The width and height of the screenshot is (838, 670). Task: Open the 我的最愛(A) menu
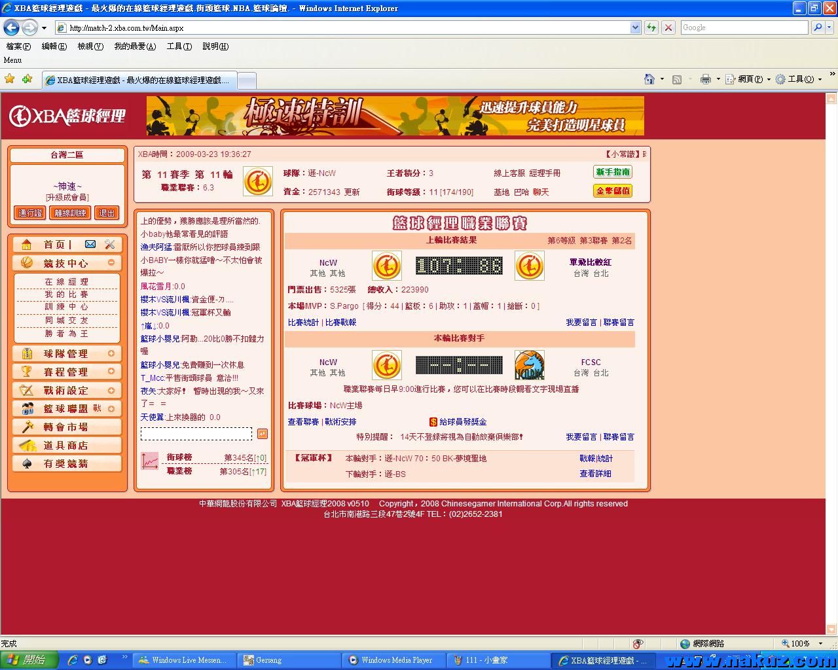[135, 46]
